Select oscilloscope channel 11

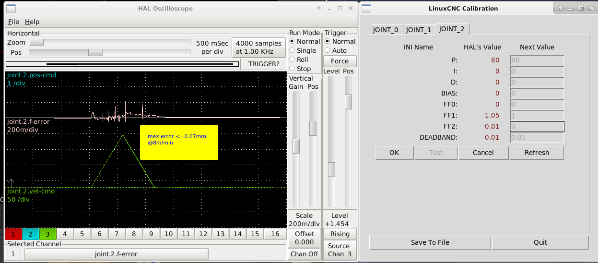(x=186, y=234)
